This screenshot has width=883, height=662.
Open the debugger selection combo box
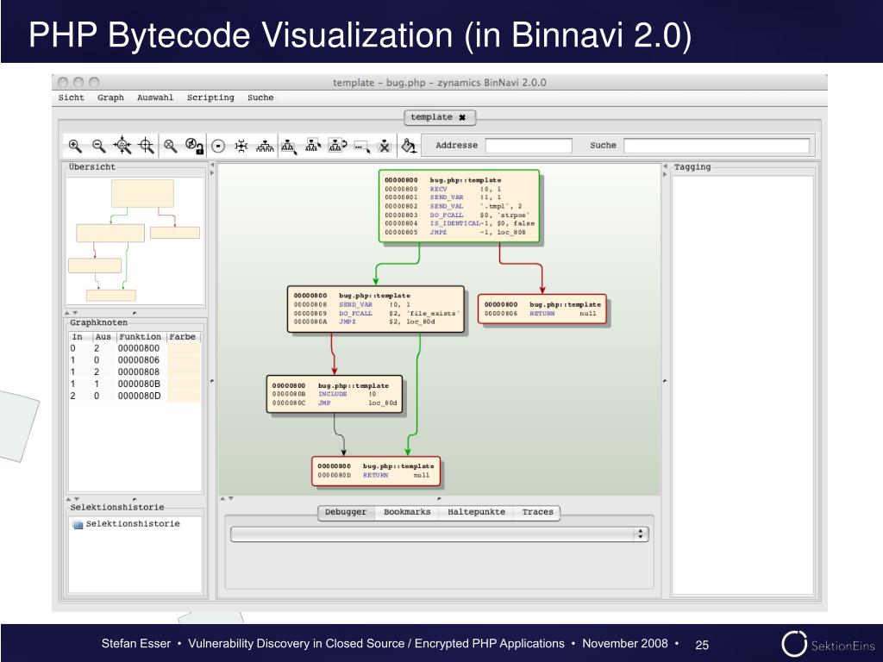pyautogui.click(x=439, y=534)
